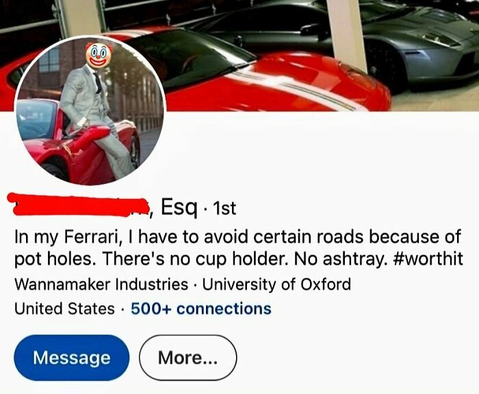Click the Esq name suffix
Viewport: 479px width, 394px height.
point(179,208)
